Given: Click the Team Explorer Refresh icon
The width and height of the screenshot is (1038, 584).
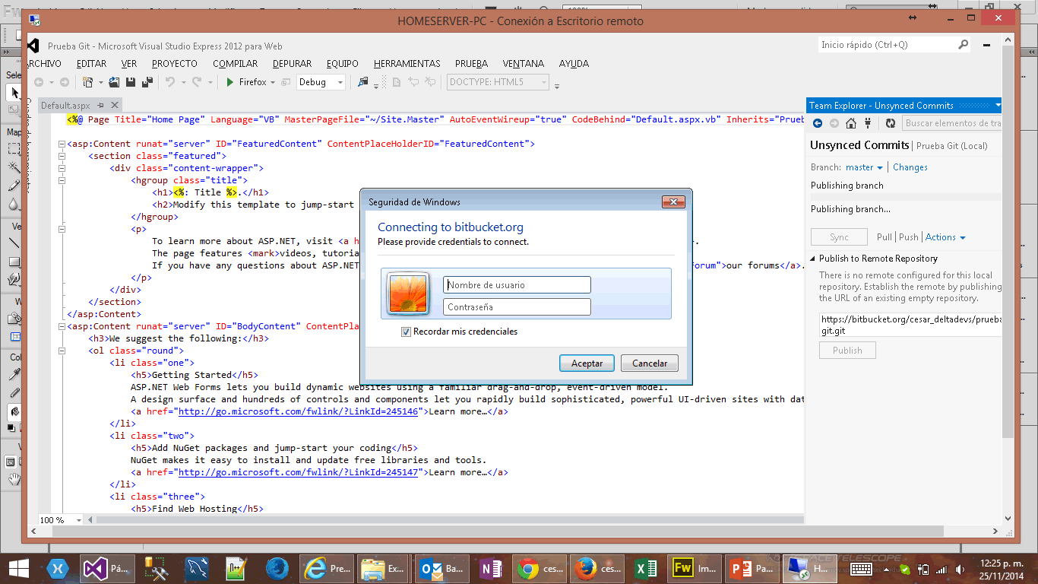Looking at the screenshot, I should pos(891,123).
